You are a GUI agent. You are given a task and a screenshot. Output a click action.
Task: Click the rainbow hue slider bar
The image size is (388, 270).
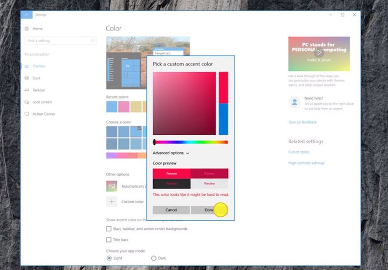191,142
